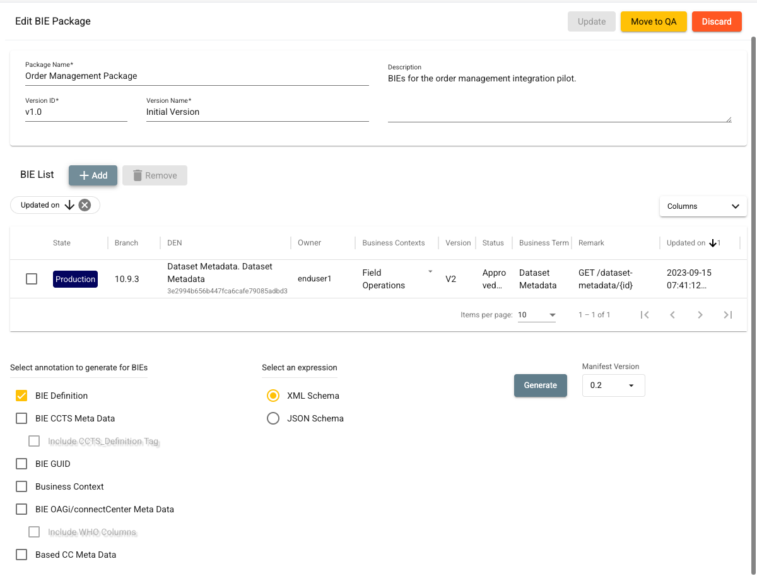Click the Version column header
The image size is (757, 576).
pyautogui.click(x=458, y=243)
